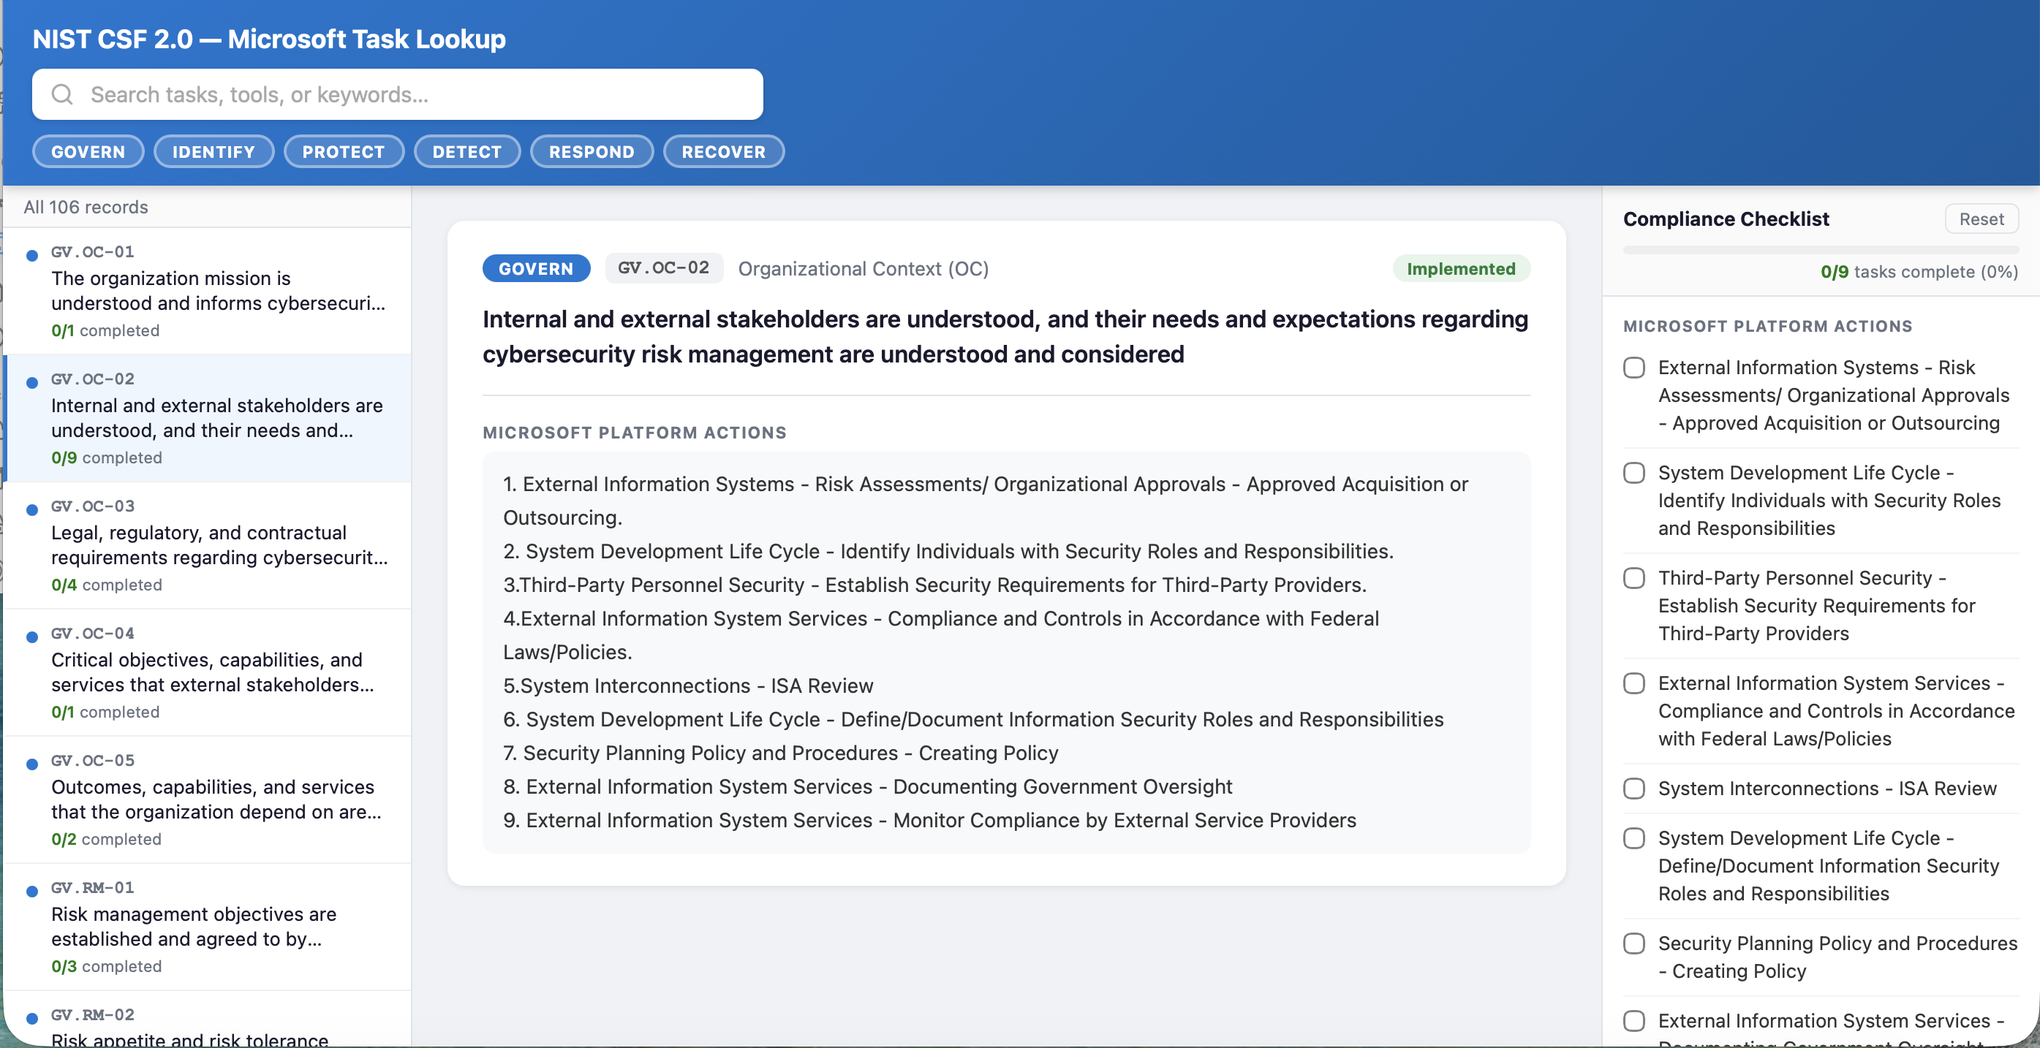Viewport: 2040px width, 1048px height.
Task: Click 'All 106 records' count text
Action: (x=86, y=207)
